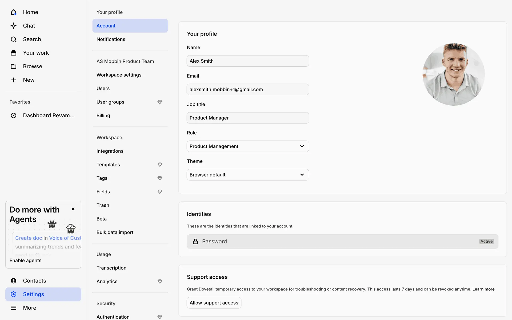Click Enable agents in promo card

point(25,261)
